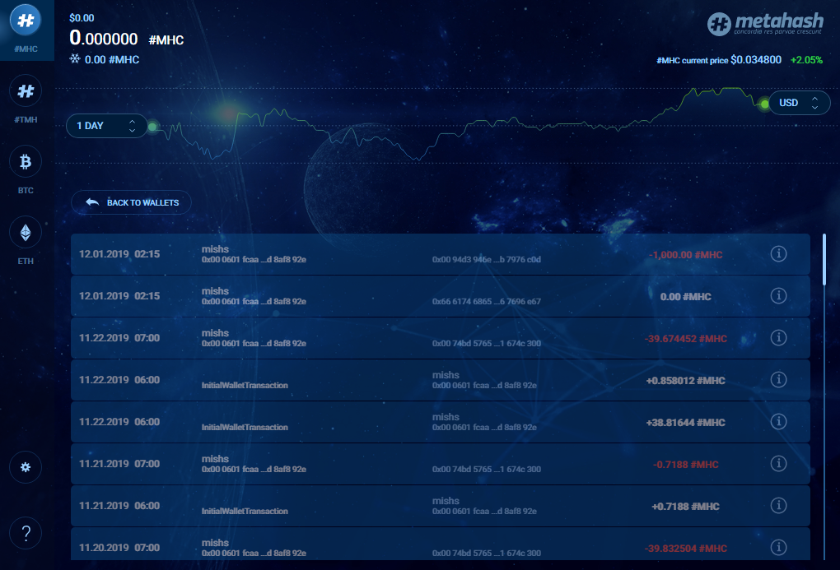Click InitialWalletTransaction in +38.81644 row
This screenshot has width=840, height=570.
245,427
